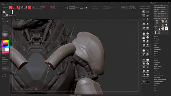Open the Document menu
The height and width of the screenshot is (96, 171).
[x=34, y=3]
